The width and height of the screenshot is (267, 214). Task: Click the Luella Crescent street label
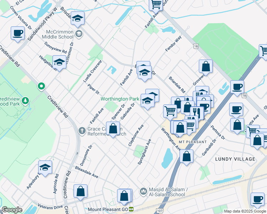click(92, 71)
